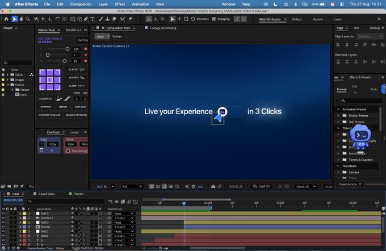Click the align left edges icon

point(338,45)
